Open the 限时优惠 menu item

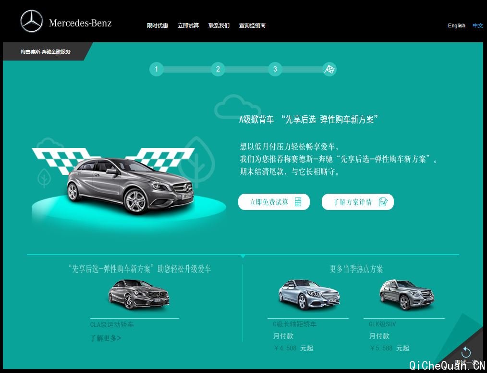coord(158,25)
